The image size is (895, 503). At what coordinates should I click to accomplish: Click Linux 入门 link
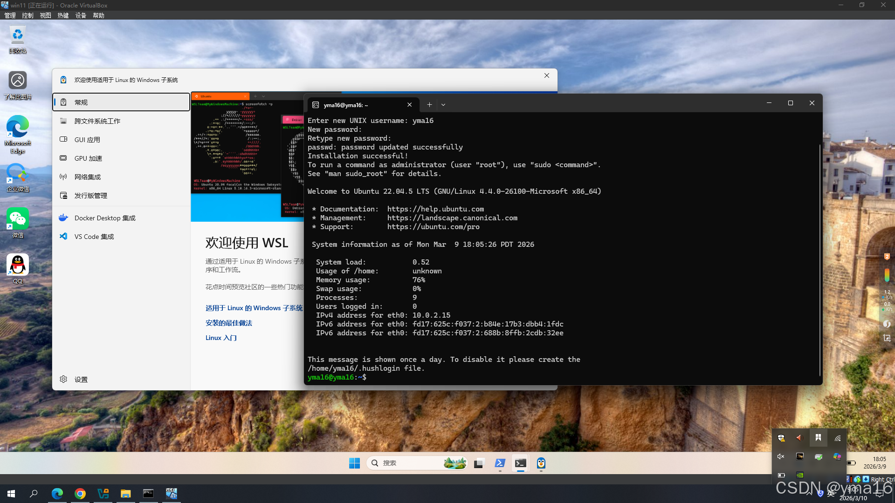221,338
